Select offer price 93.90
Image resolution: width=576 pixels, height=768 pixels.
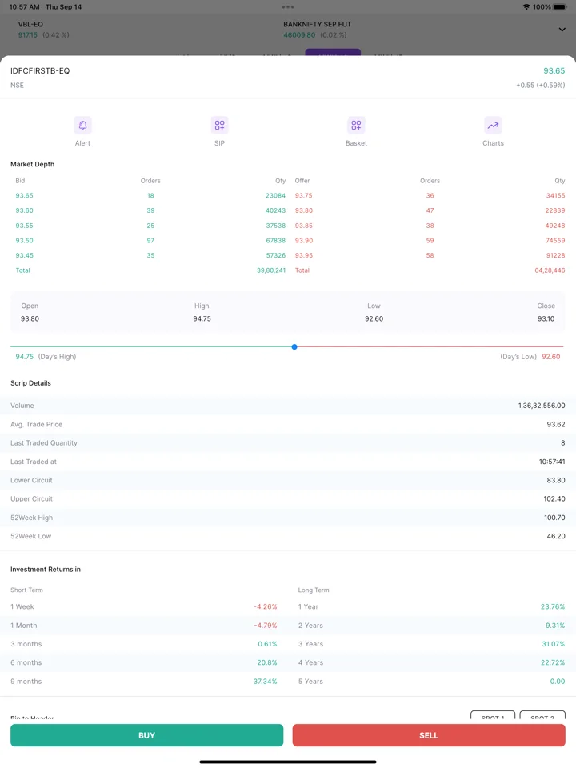point(304,241)
